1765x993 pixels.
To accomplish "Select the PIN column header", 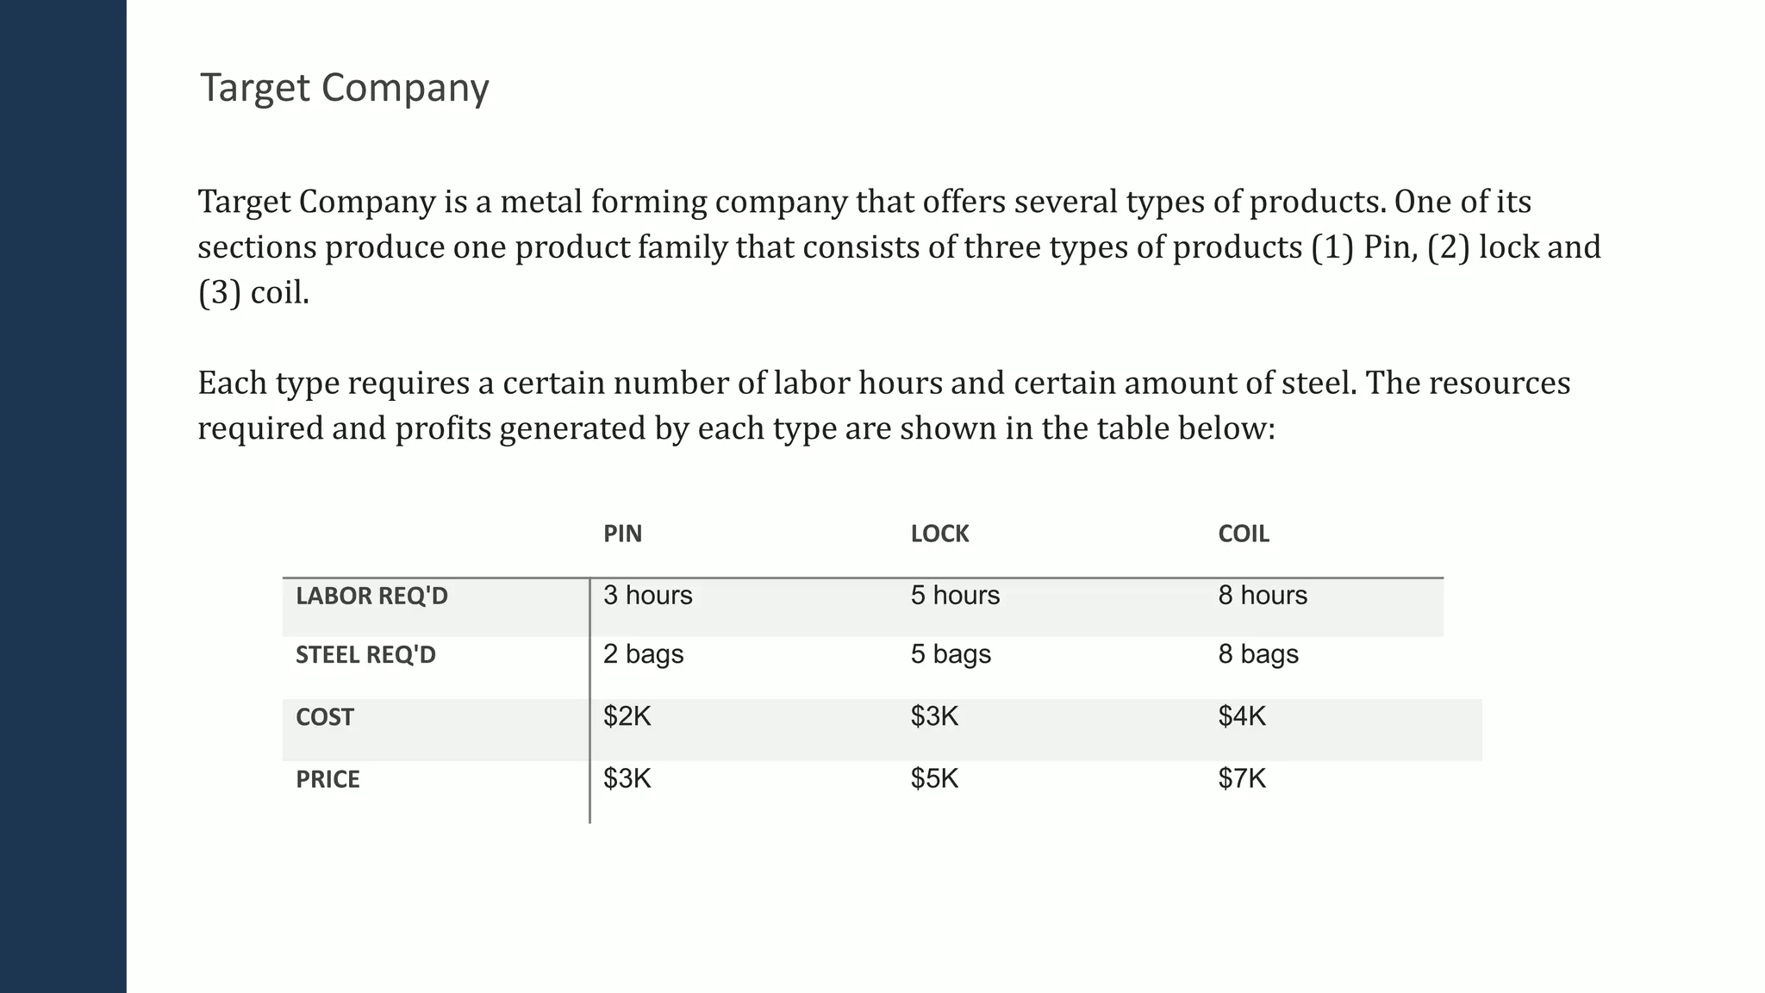I will pyautogui.click(x=622, y=534).
